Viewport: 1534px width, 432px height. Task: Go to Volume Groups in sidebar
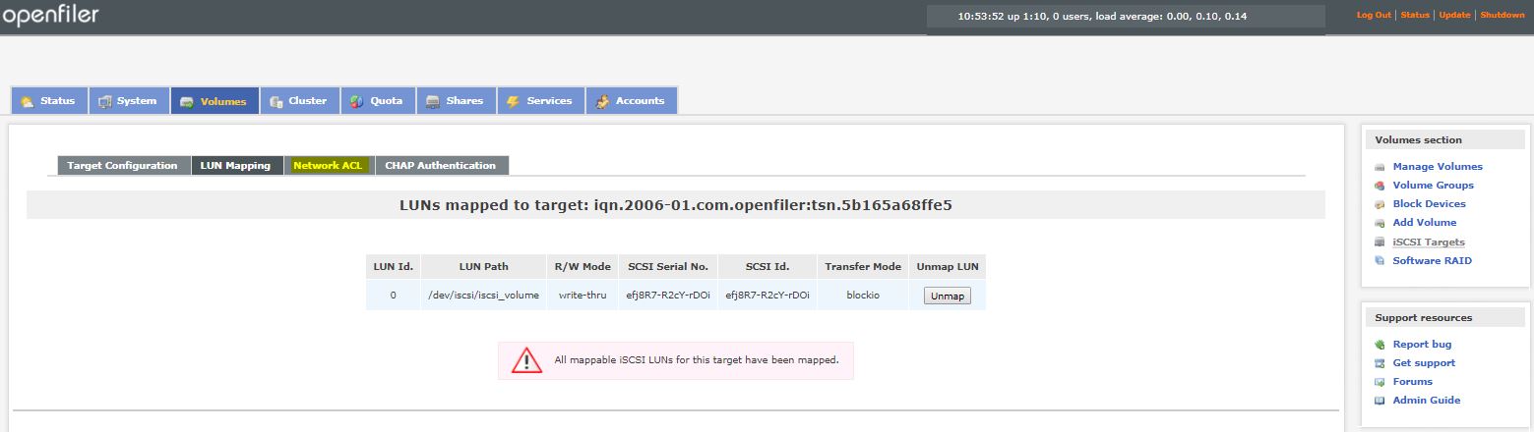coord(1433,186)
